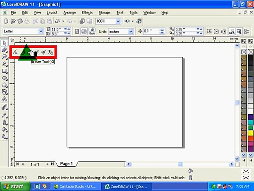This screenshot has height=191, width=254.
Task: Click the Corel Online icon
Action: click(139, 21)
